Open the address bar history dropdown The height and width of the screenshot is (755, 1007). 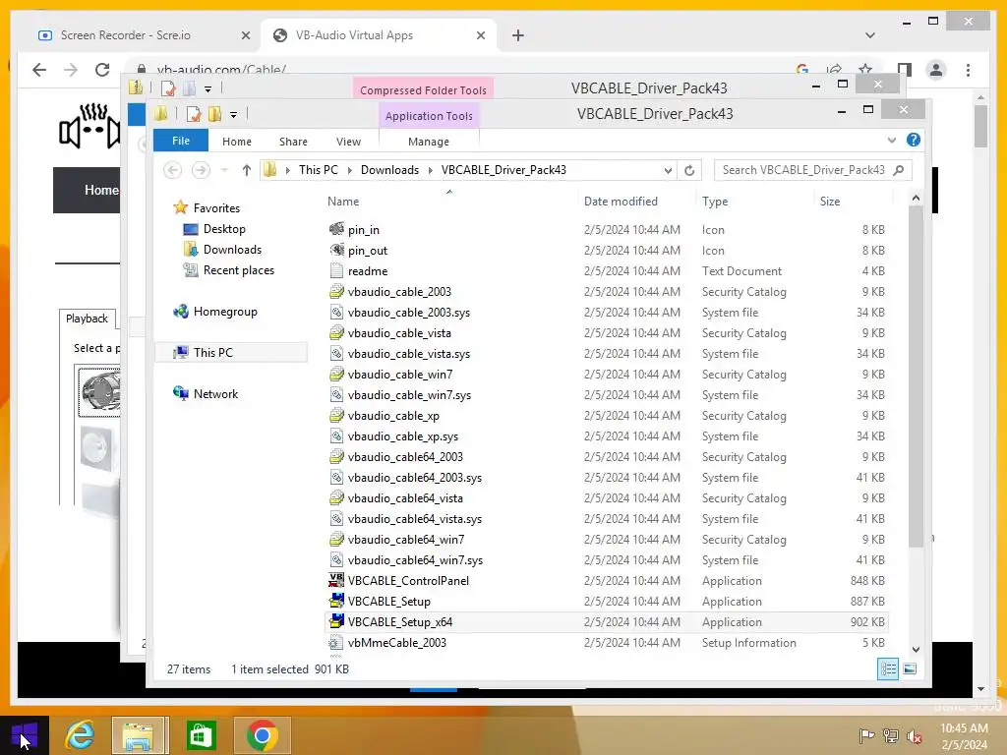(668, 170)
